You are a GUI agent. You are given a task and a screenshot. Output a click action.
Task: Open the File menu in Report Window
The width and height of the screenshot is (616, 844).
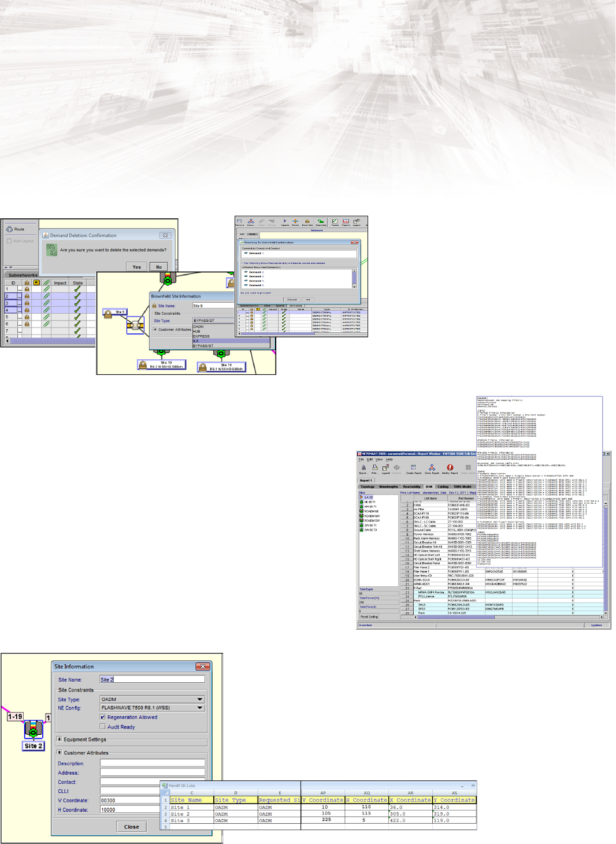click(361, 460)
